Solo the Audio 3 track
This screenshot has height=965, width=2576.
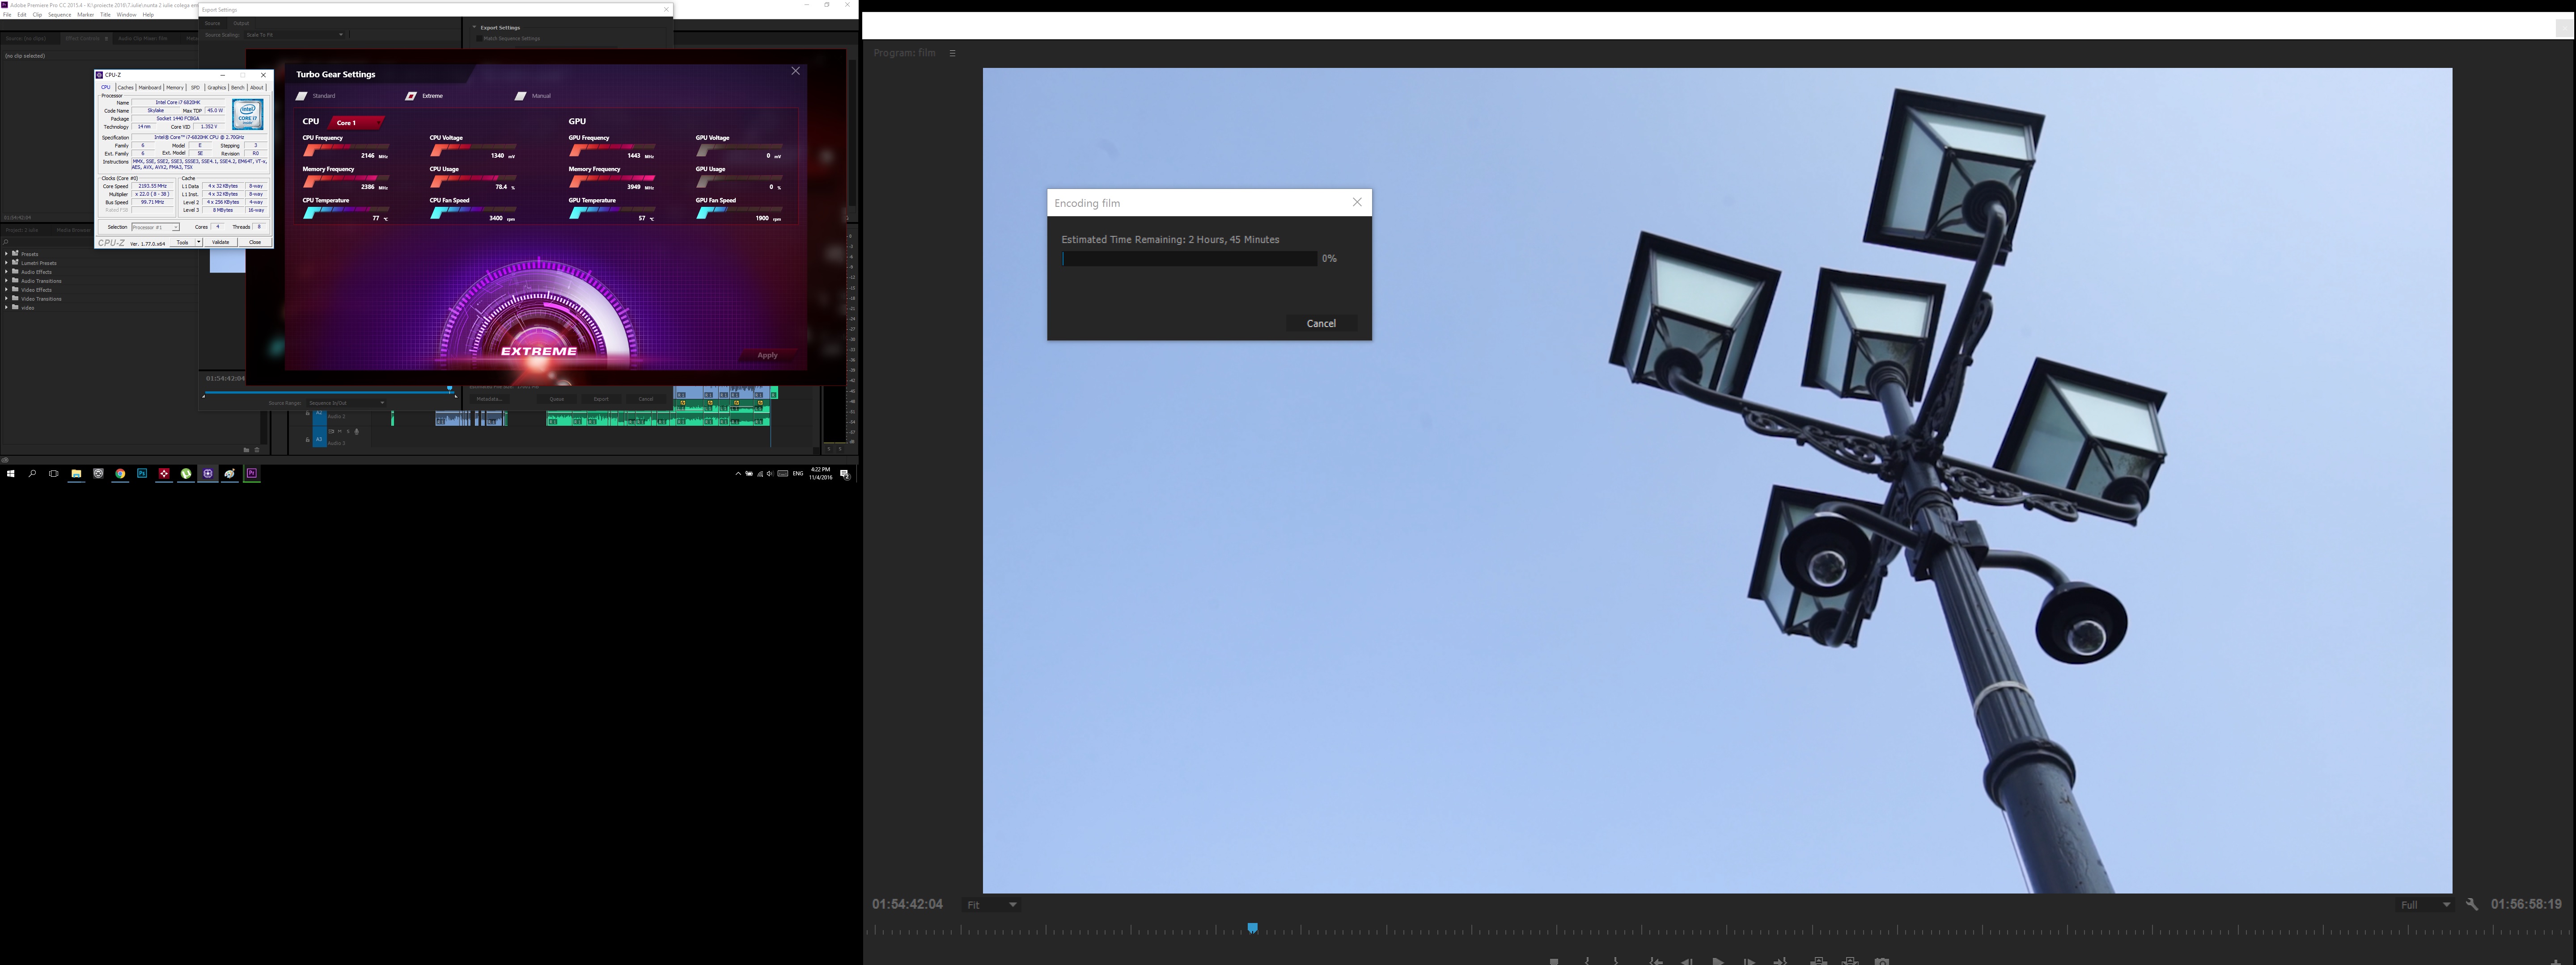348,432
